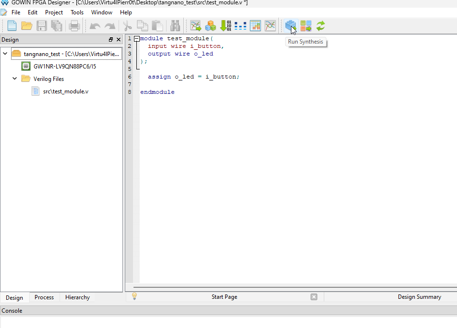The image size is (457, 328).
Task: Open the curve graph analyzer tool icon
Action: click(270, 25)
